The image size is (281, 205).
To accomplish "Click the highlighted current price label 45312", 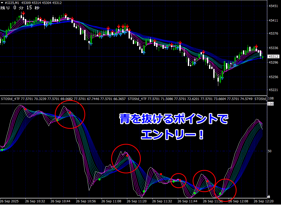I will [x=273, y=56].
